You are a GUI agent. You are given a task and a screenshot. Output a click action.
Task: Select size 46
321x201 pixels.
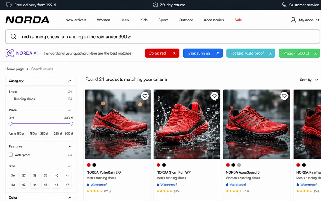56,185
